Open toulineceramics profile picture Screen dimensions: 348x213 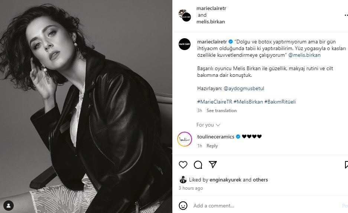[x=185, y=139]
